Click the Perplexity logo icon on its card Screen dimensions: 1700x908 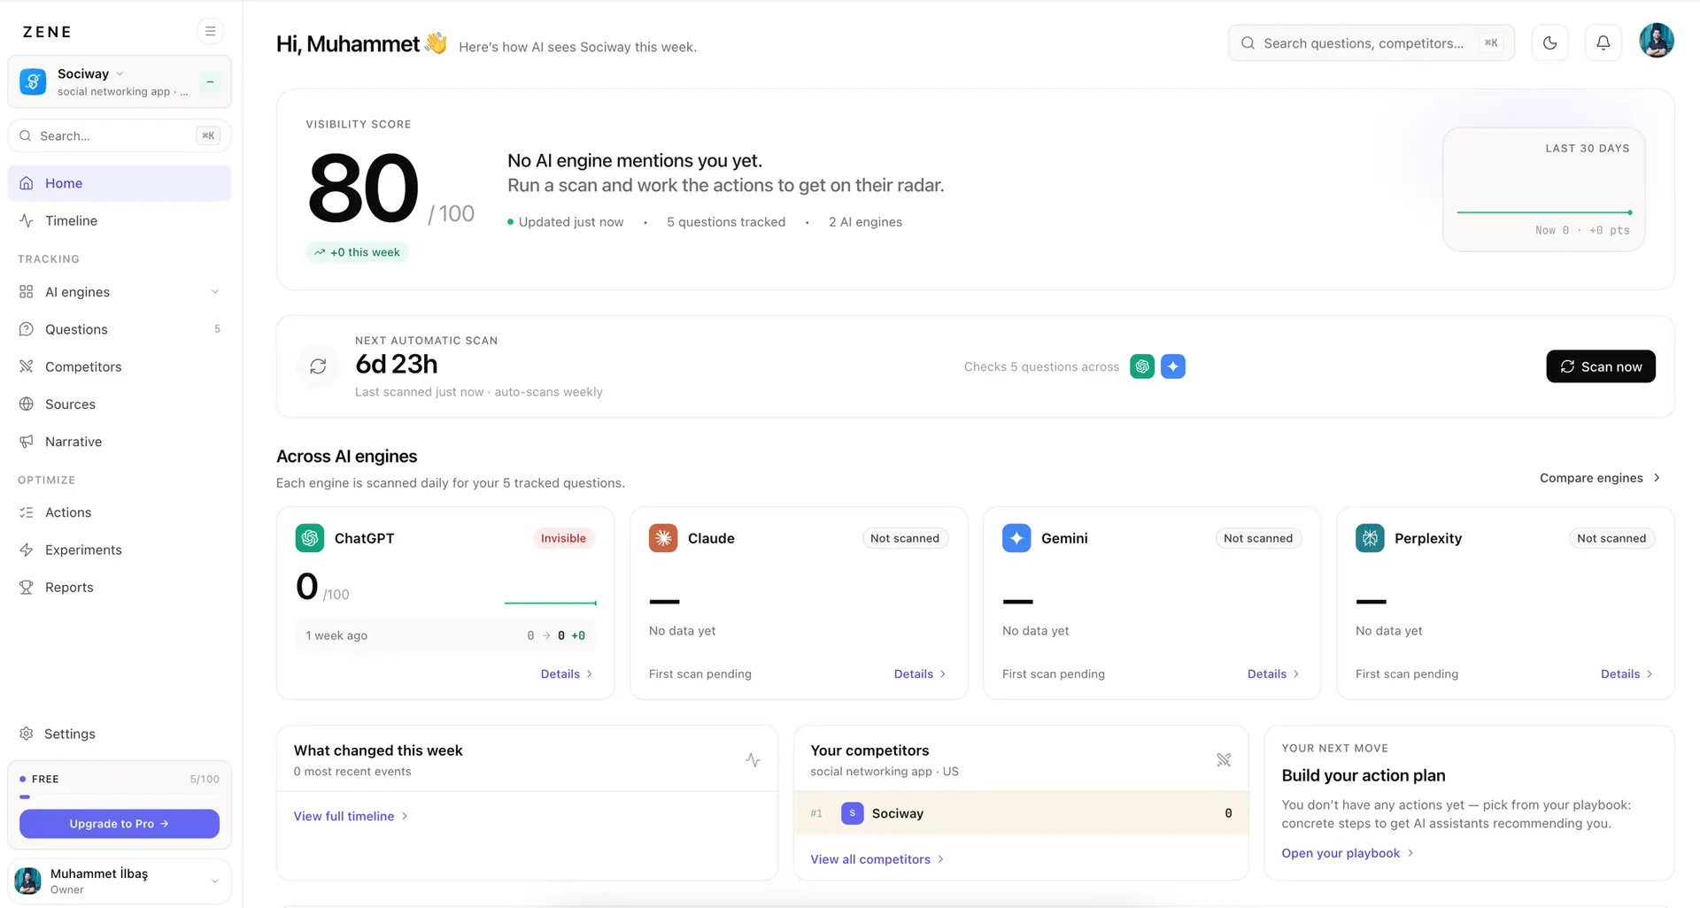coord(1370,538)
